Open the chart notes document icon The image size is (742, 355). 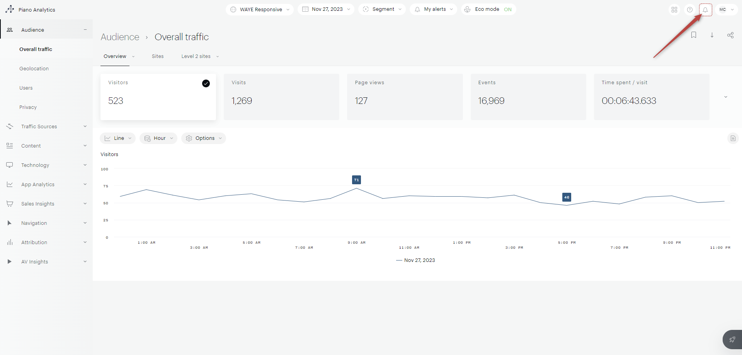(733, 138)
